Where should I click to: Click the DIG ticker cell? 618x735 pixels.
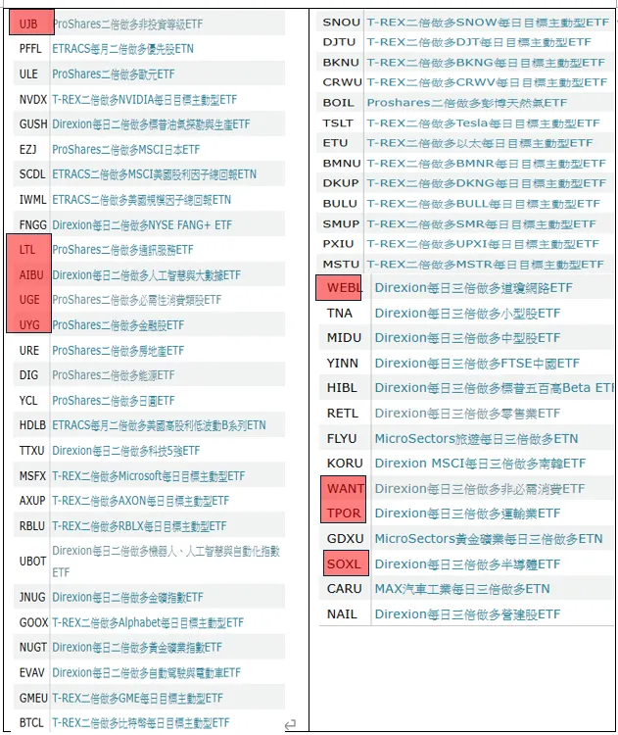click(x=28, y=375)
